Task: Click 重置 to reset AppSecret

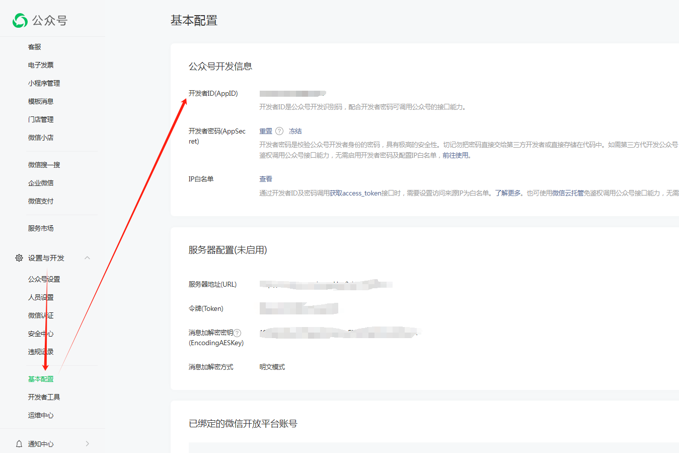Action: 266,131
